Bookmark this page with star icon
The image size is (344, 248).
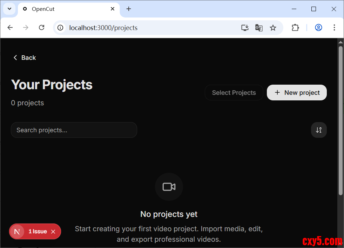[x=273, y=28]
